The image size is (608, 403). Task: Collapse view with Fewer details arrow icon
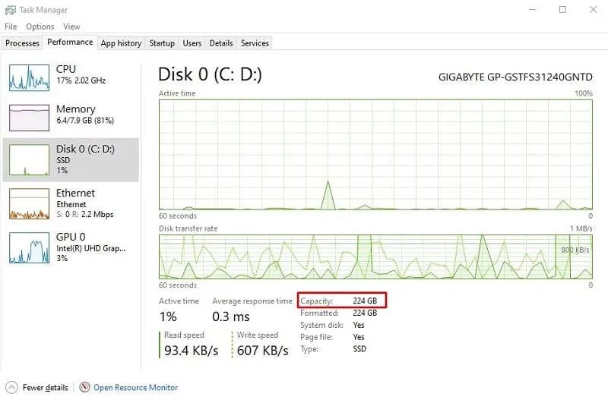tap(11, 387)
